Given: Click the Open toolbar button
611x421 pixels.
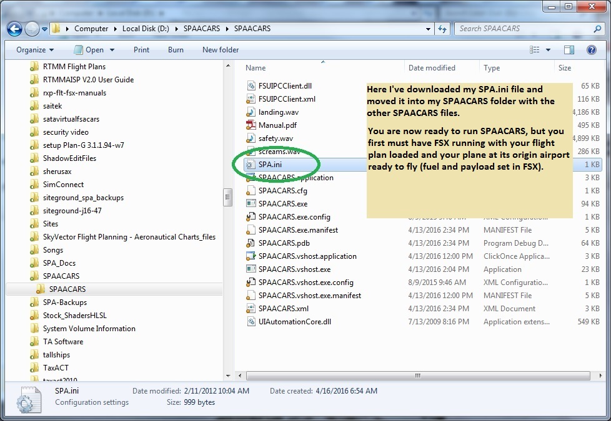Looking at the screenshot, I should pos(89,50).
